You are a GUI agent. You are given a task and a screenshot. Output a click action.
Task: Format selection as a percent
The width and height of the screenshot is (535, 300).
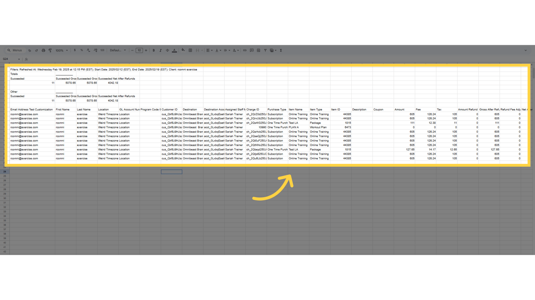(x=81, y=50)
